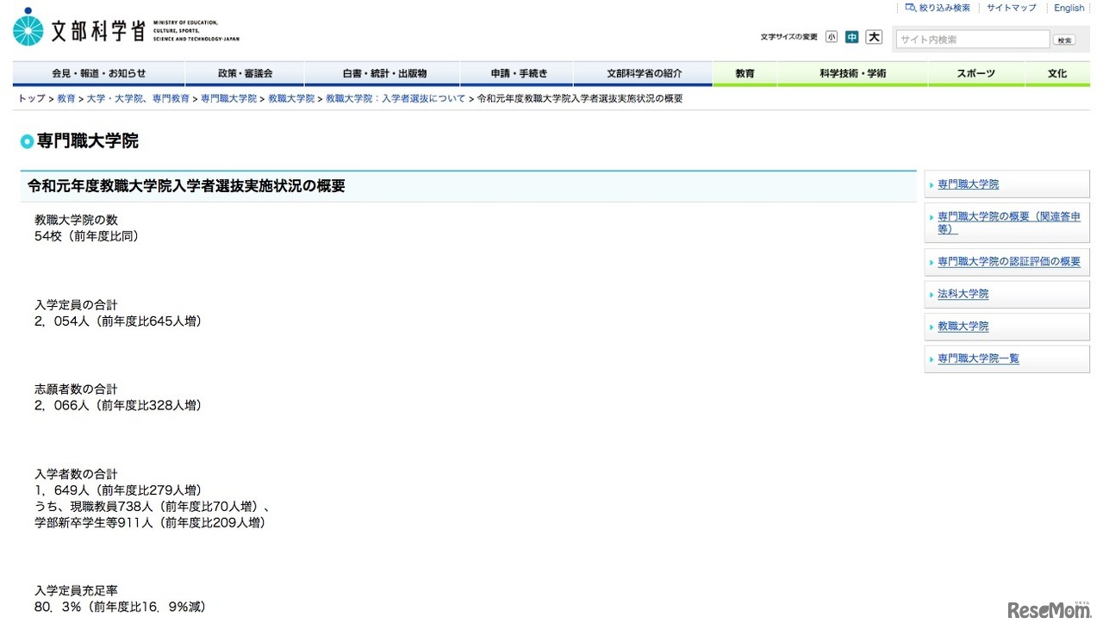
Task: Open the 絞り込み検索 link
Action: click(937, 8)
